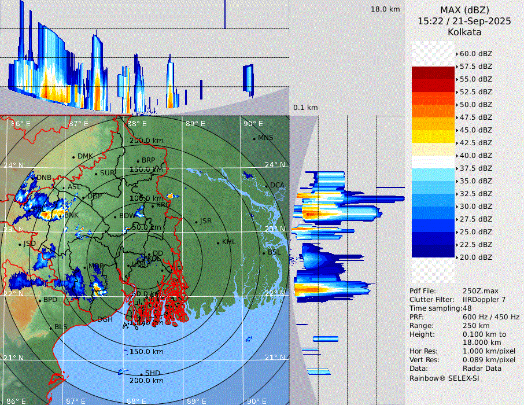Click the 60.0 dBZ legend label
Image resolution: width=524 pixels, height=405 pixels.
pyautogui.click(x=475, y=54)
